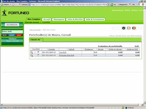
Task: Open the blue transfer icon in Vue EUR row
Action: click(38, 52)
